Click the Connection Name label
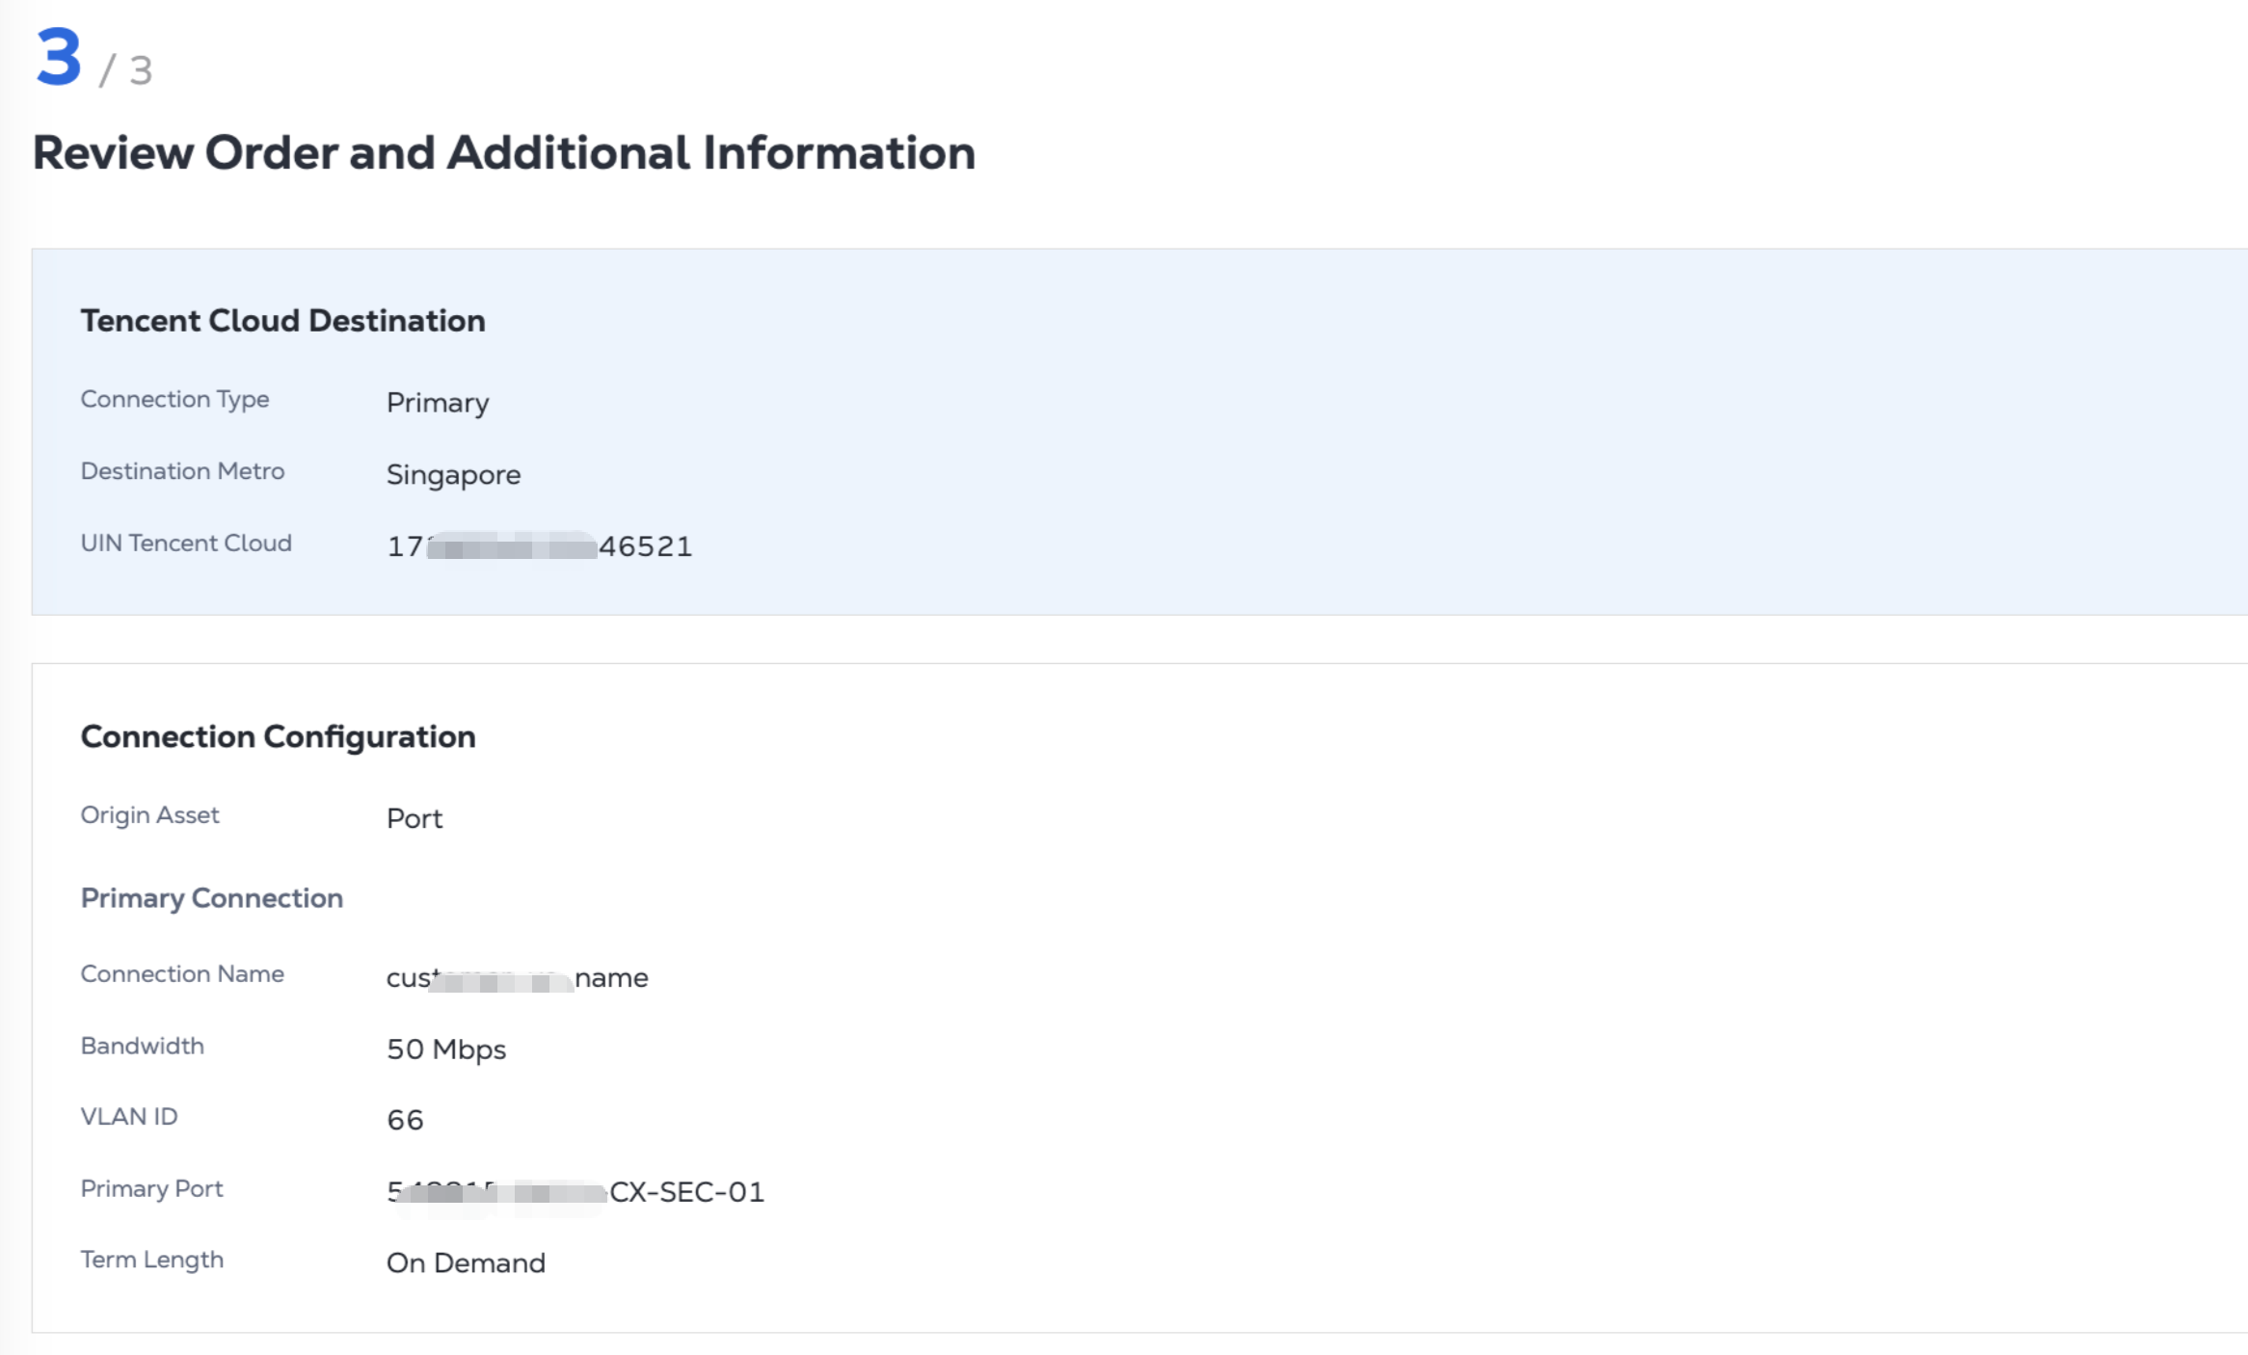 pos(182,974)
